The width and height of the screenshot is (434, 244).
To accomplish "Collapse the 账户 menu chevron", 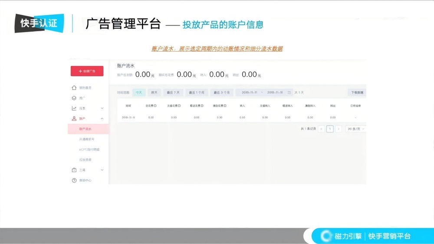I will [102, 119].
